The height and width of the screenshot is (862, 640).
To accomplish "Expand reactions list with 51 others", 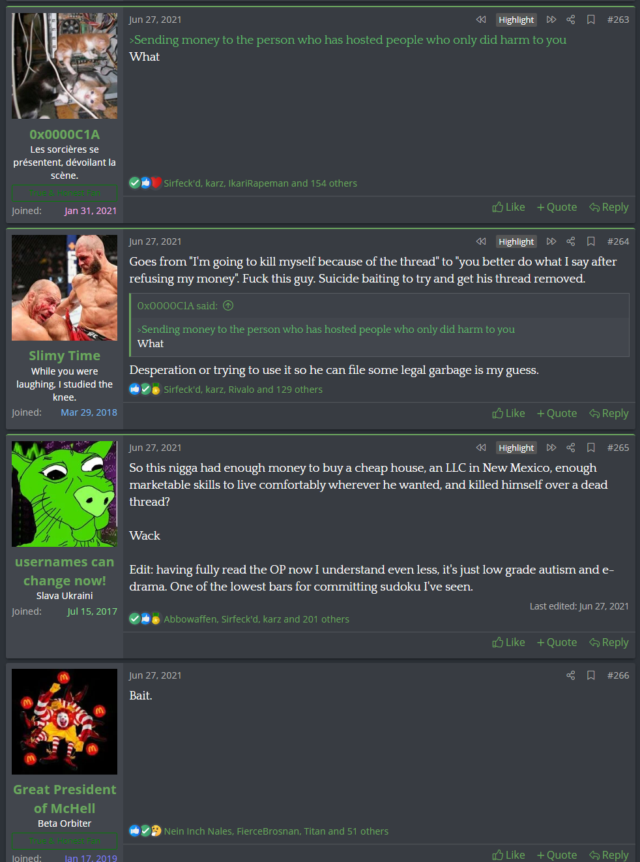I will (276, 831).
